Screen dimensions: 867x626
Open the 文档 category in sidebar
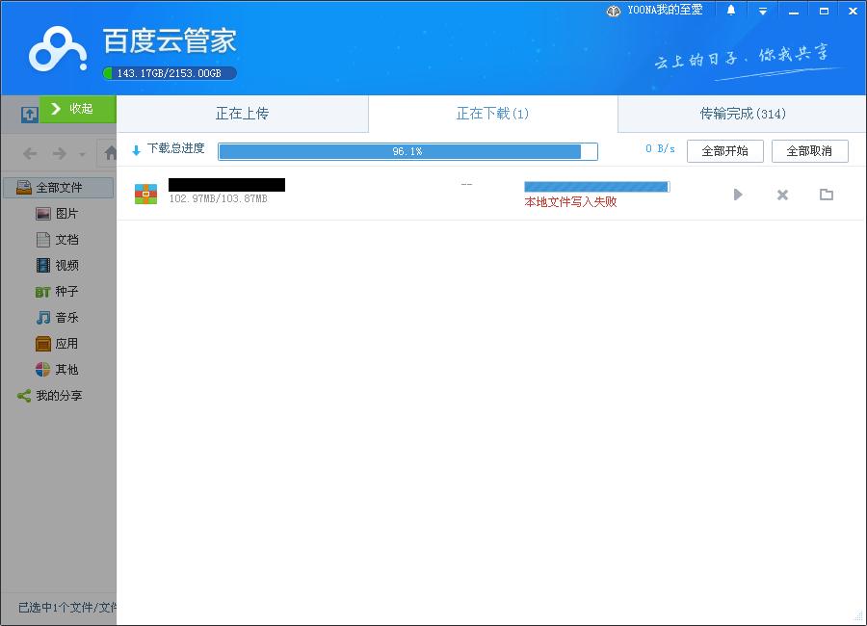(57, 240)
